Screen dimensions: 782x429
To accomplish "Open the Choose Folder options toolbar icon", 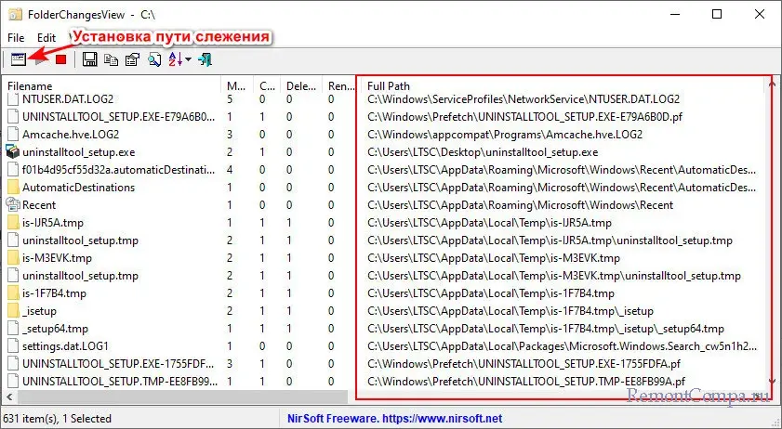I will pyautogui.click(x=17, y=59).
